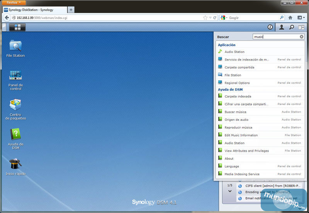Open Edit Music Information help topic

pos(260,135)
